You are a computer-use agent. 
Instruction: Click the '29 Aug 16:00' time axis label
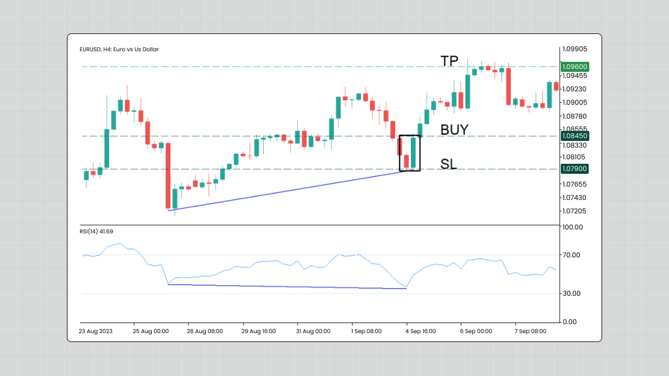click(259, 331)
